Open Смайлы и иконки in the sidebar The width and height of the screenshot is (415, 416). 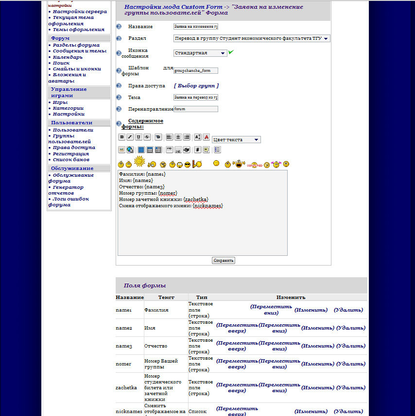pyautogui.click(x=77, y=69)
